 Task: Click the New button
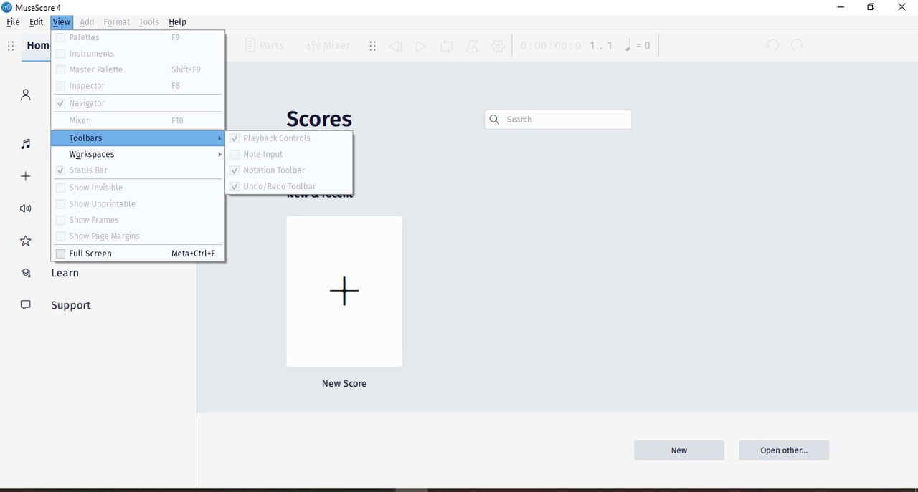(678, 450)
